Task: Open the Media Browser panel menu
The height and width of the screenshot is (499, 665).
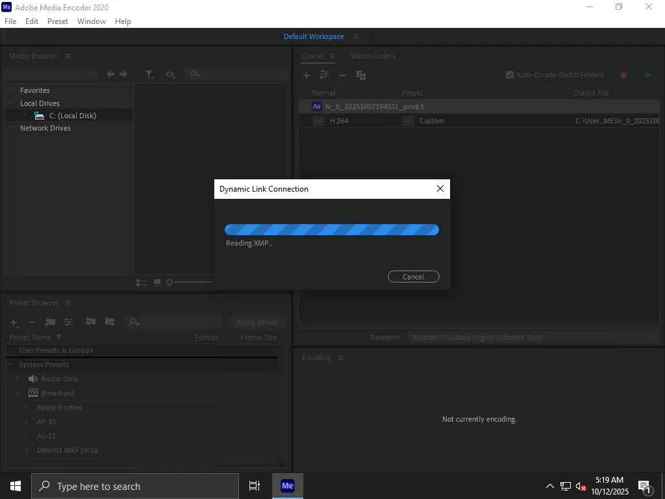Action: pos(68,56)
